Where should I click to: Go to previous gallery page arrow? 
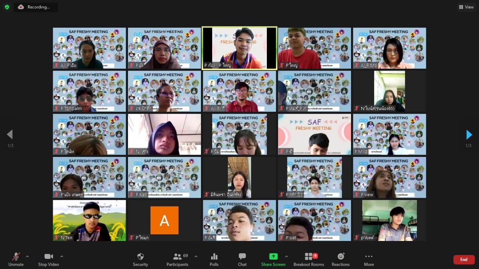point(10,134)
